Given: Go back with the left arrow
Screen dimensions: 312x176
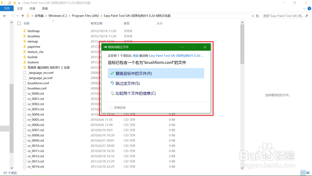Looking at the screenshot, I should click(5, 16).
